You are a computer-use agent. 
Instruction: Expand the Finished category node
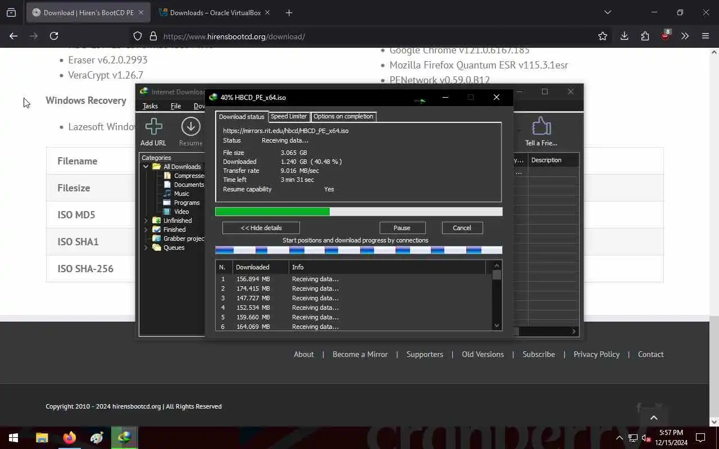coord(146,230)
